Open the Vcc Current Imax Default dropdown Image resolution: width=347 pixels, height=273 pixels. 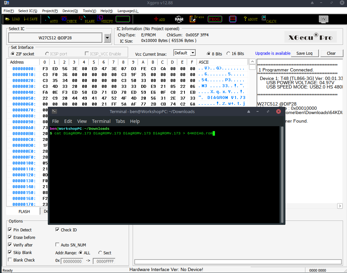pyautogui.click(x=193, y=53)
